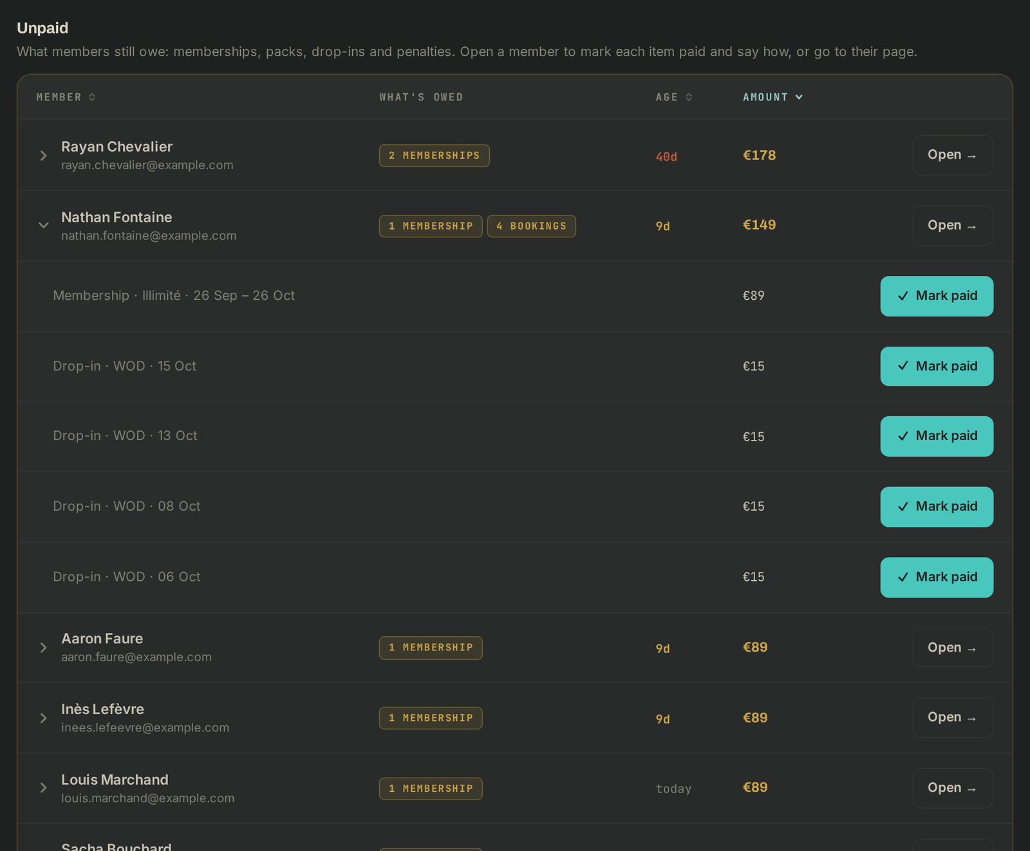1030x851 pixels.
Task: Mark the 15 Oct drop-in paid
Action: click(937, 366)
